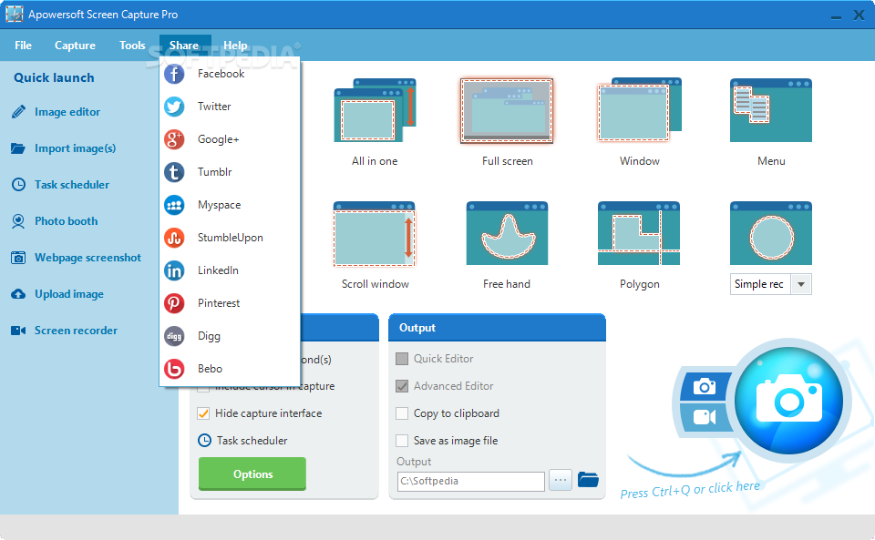Choose LinkedIn from the Share menu
The width and height of the screenshot is (875, 540).
230,270
